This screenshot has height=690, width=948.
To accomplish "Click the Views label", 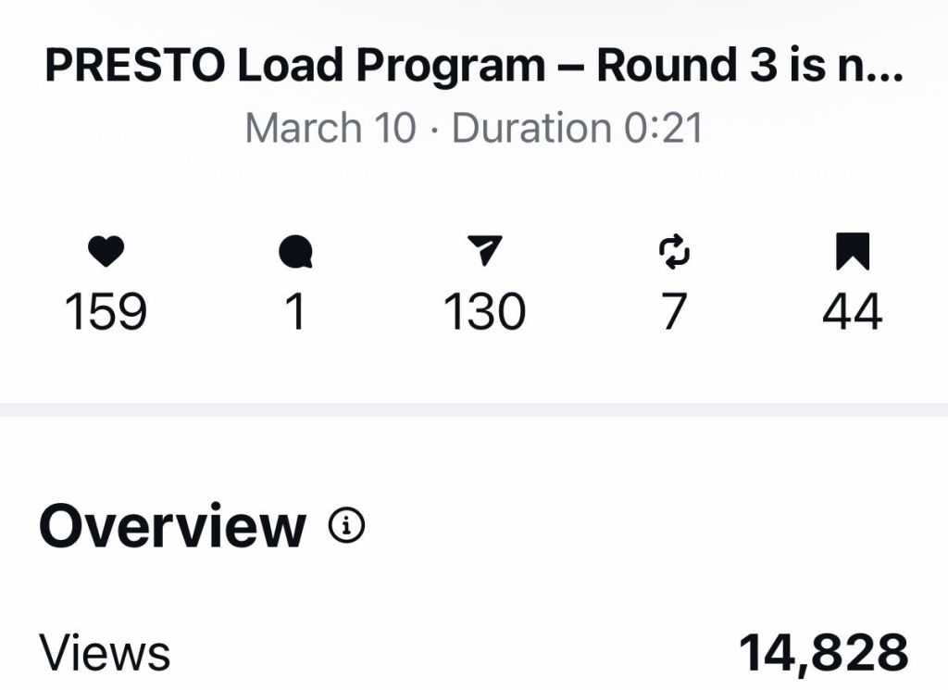I will pyautogui.click(x=105, y=653).
